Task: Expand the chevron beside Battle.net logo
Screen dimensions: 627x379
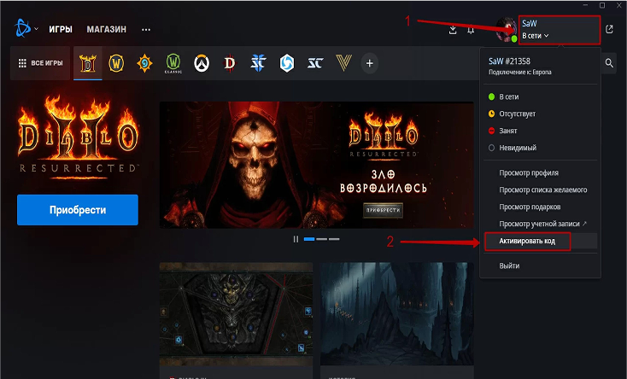Action: pos(37,29)
